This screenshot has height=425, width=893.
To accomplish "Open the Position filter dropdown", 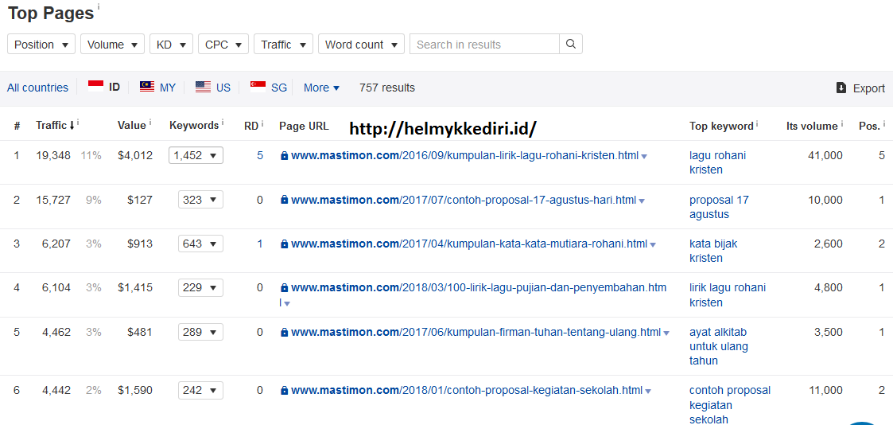I will point(41,44).
